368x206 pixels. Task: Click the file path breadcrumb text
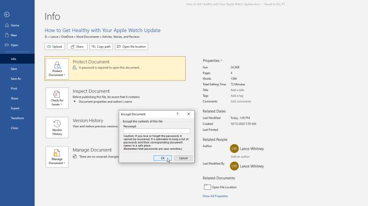tap(92, 37)
